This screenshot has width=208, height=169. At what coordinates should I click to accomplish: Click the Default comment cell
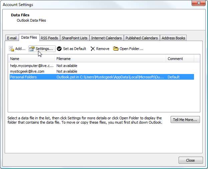(174, 77)
